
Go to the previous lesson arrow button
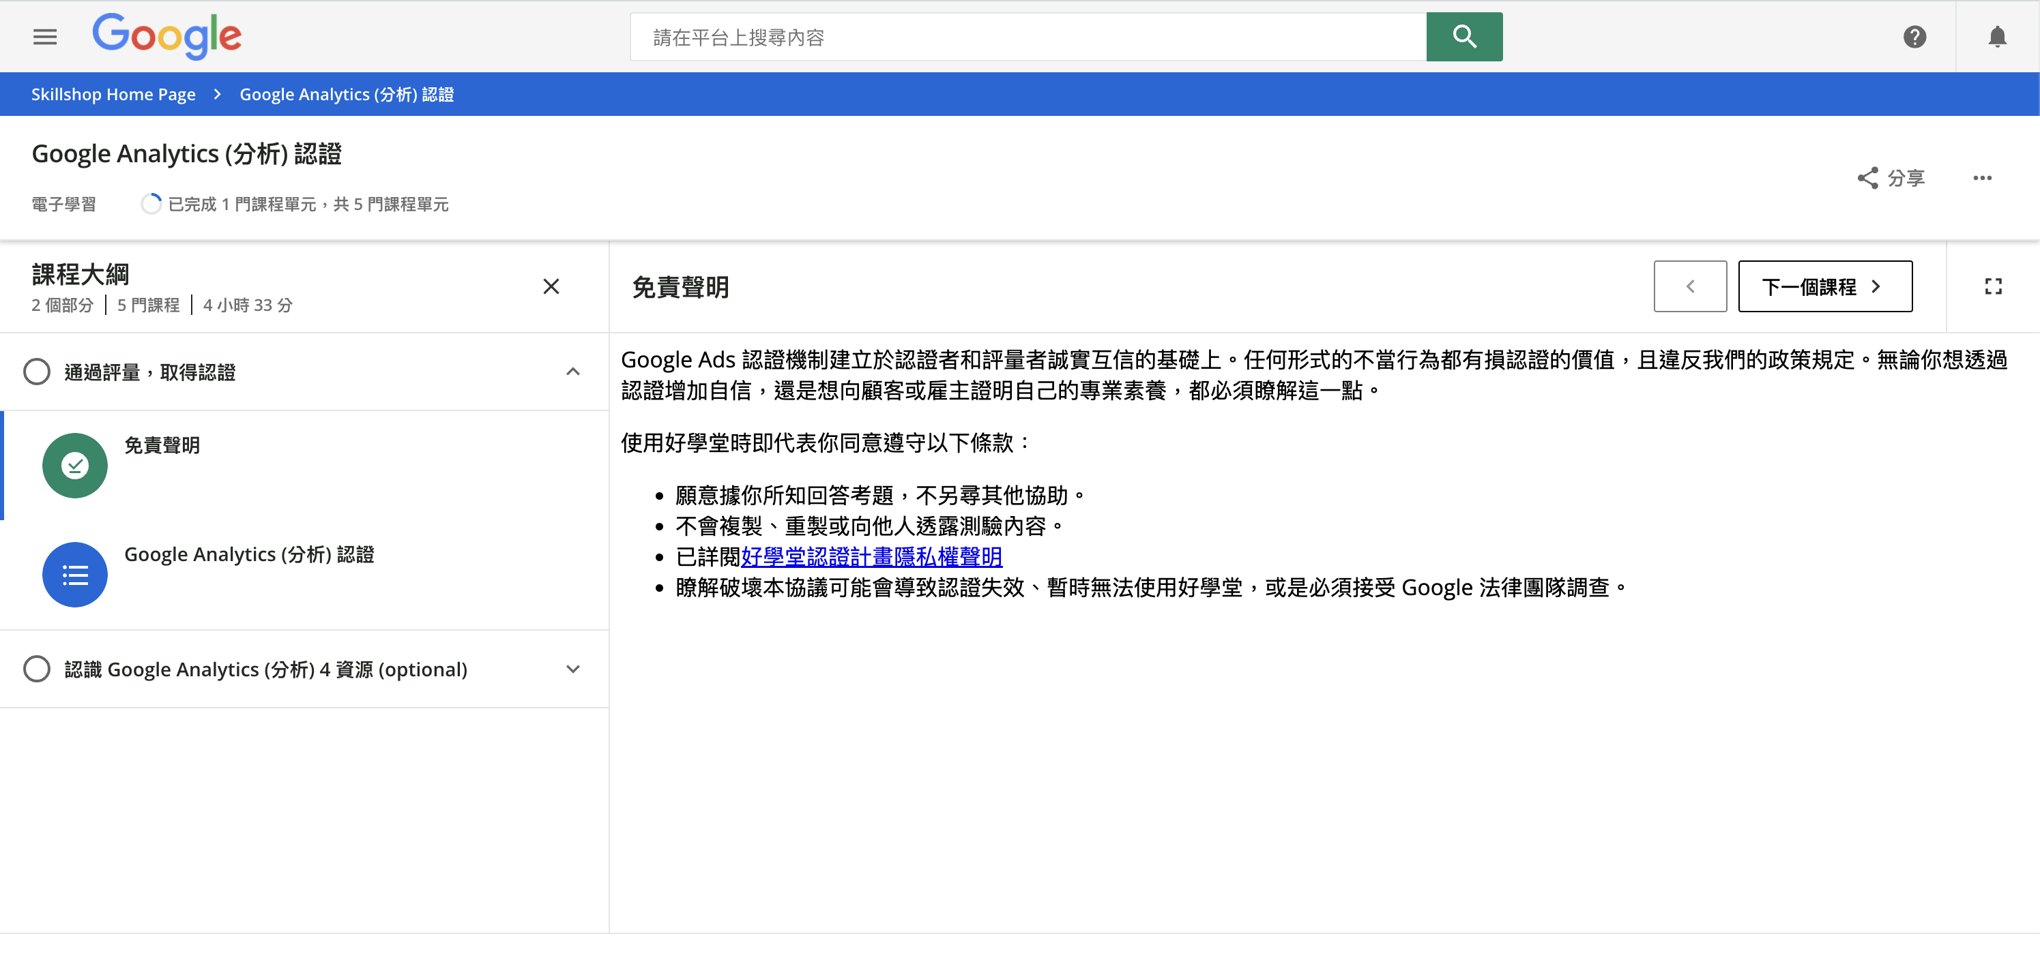[x=1689, y=286]
